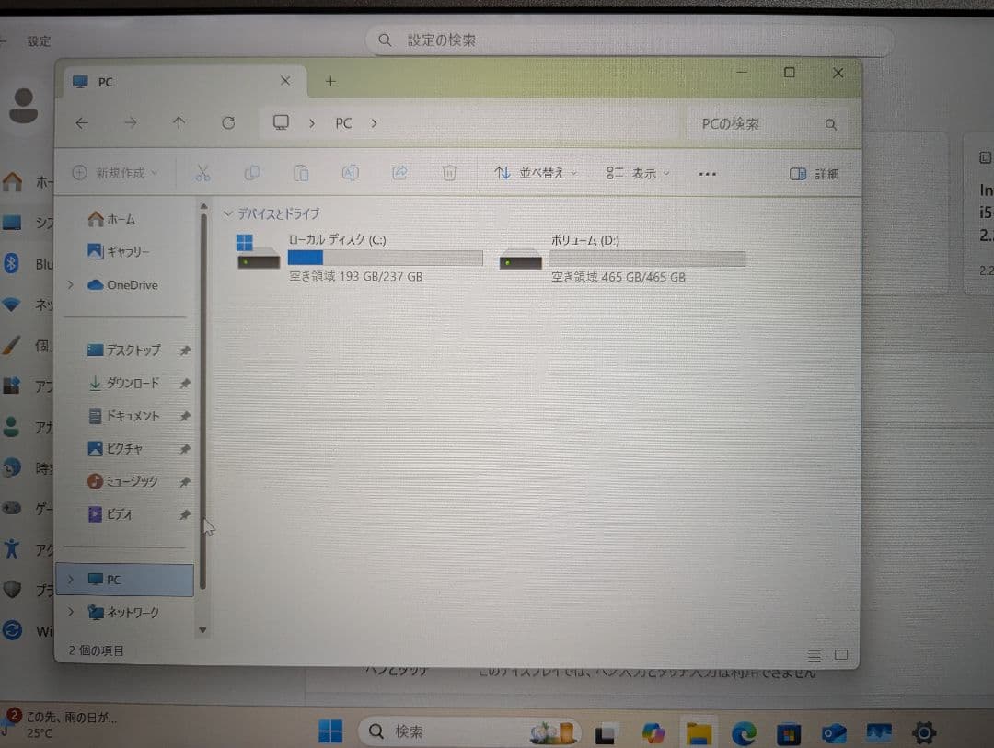
Task: Select the Rename icon in the toolbar
Action: tap(350, 173)
